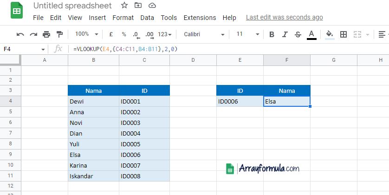Toggle Bold formatting
This screenshot has height=195, width=389.
(272, 34)
